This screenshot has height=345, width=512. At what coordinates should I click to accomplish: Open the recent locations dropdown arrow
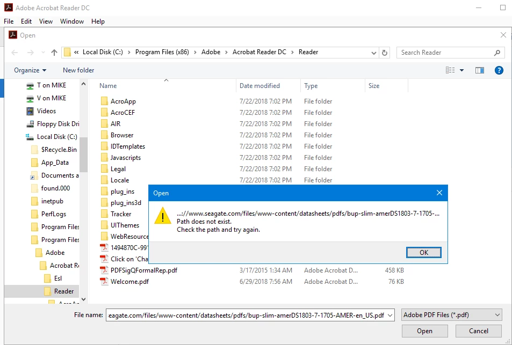tap(43, 53)
